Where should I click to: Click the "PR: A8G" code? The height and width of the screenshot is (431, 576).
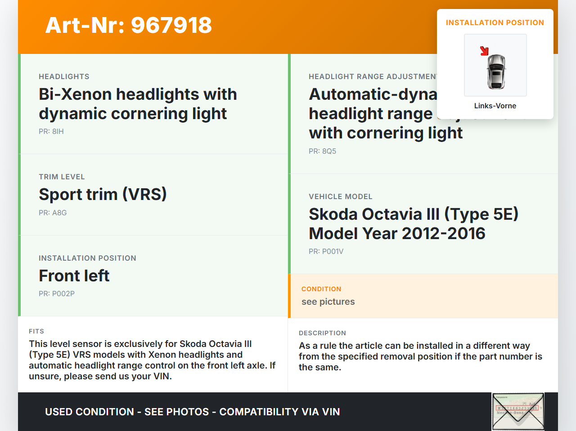[53, 213]
